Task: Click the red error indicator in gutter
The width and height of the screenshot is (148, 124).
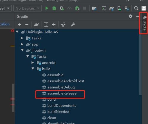Action: pos(12,31)
